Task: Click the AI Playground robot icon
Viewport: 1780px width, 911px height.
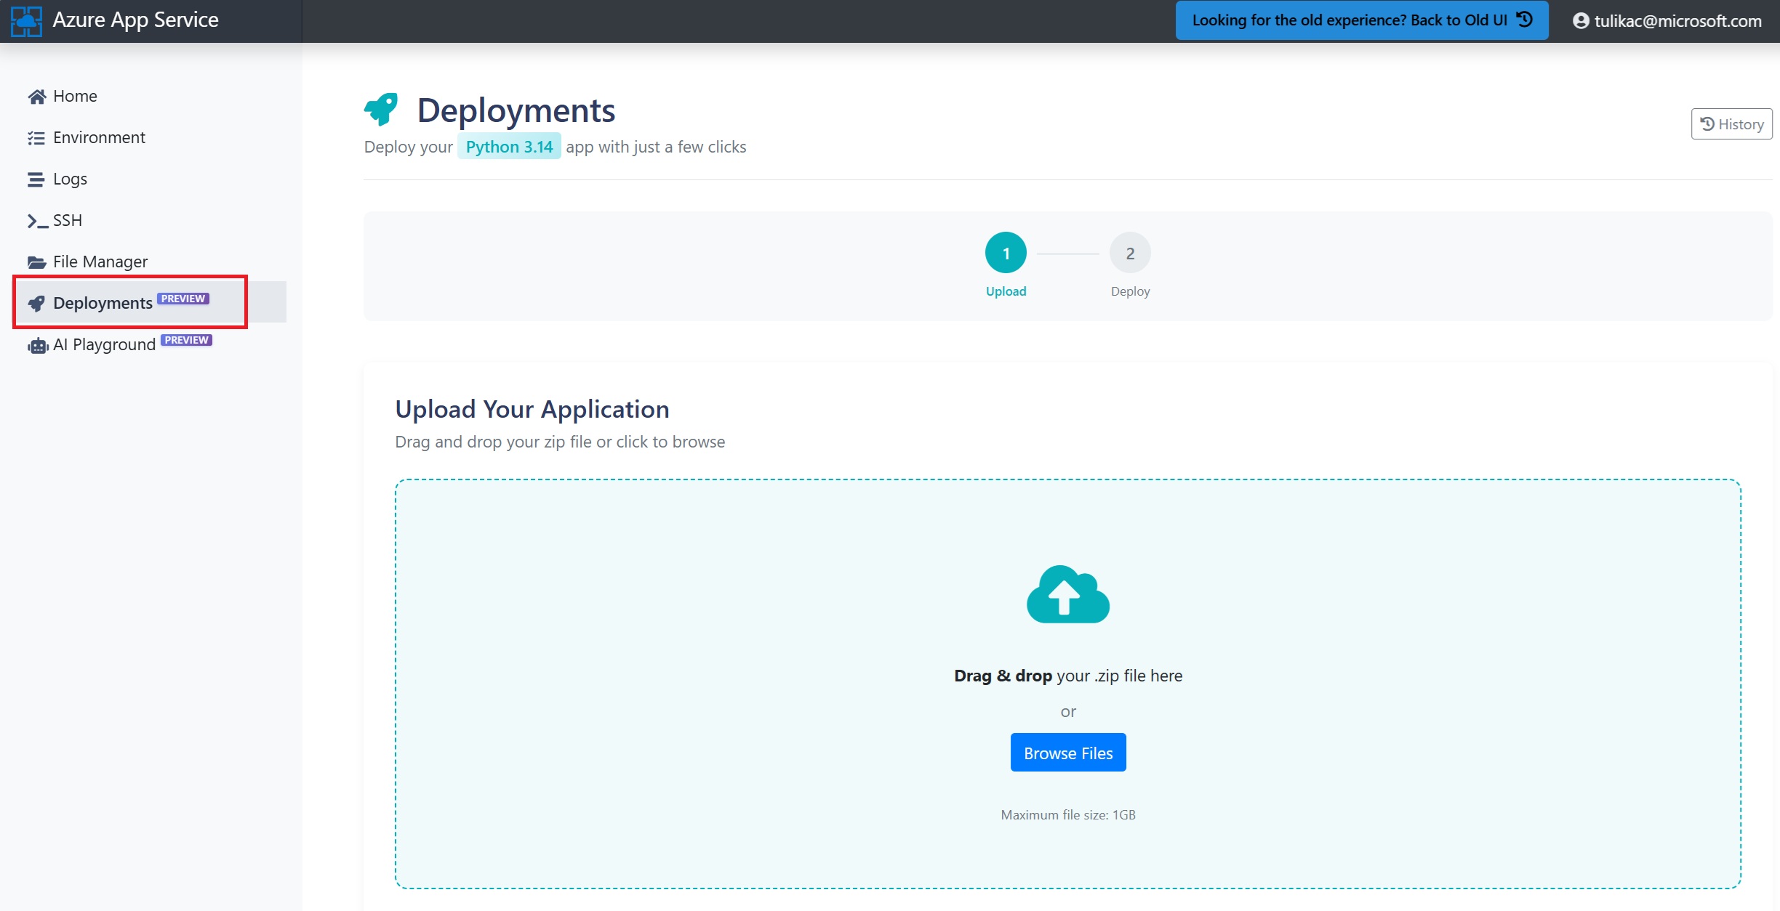Action: click(38, 346)
